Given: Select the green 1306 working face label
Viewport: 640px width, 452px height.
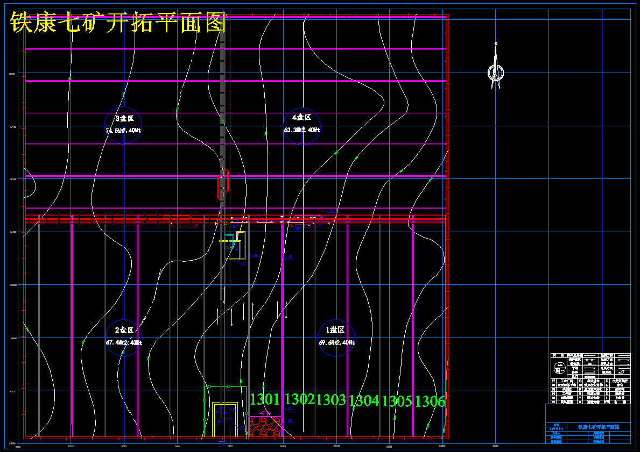Looking at the screenshot, I should (x=430, y=402).
